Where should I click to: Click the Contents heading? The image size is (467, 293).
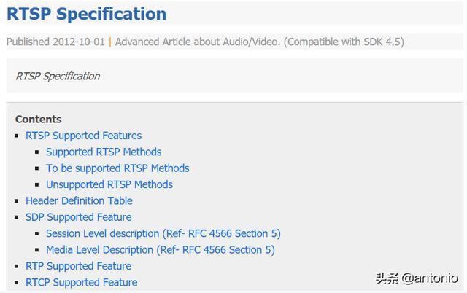pos(39,119)
